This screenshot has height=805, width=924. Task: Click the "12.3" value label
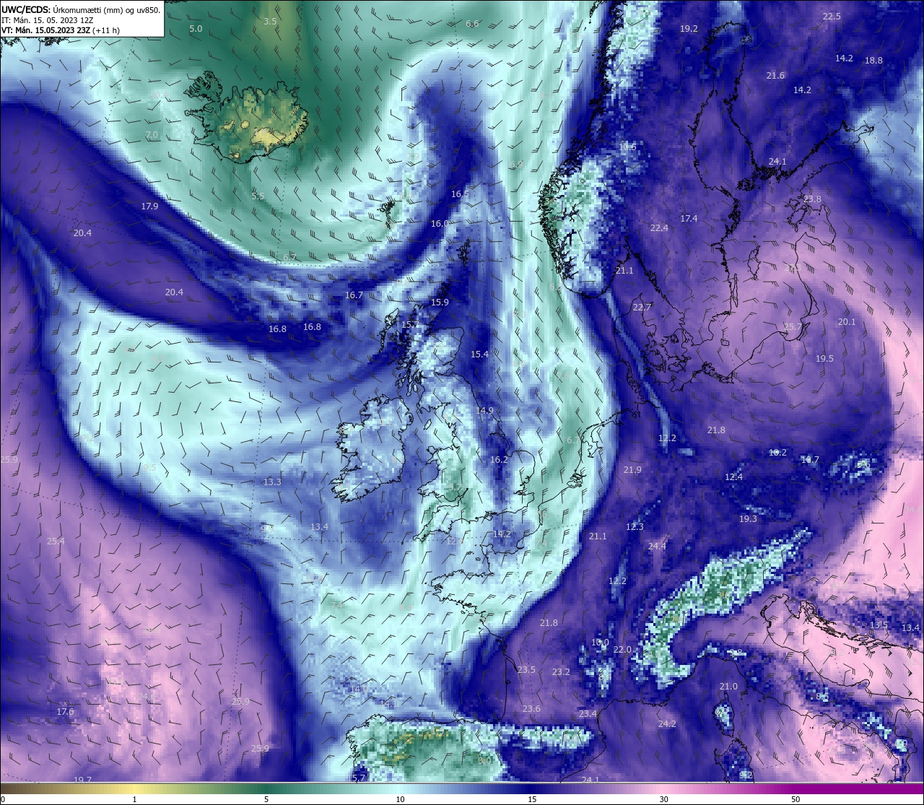point(635,527)
